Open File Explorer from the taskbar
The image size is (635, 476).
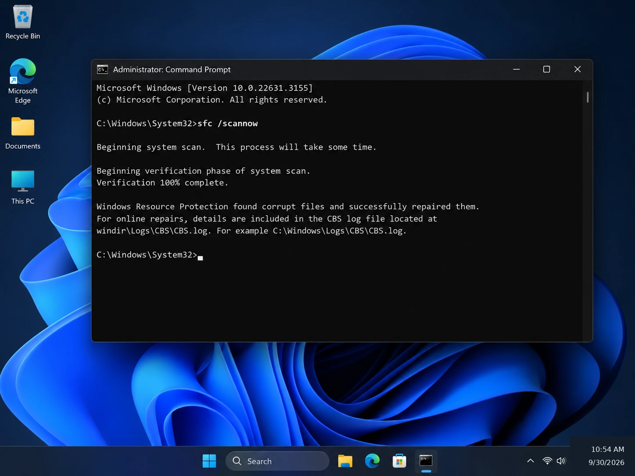pyautogui.click(x=345, y=461)
